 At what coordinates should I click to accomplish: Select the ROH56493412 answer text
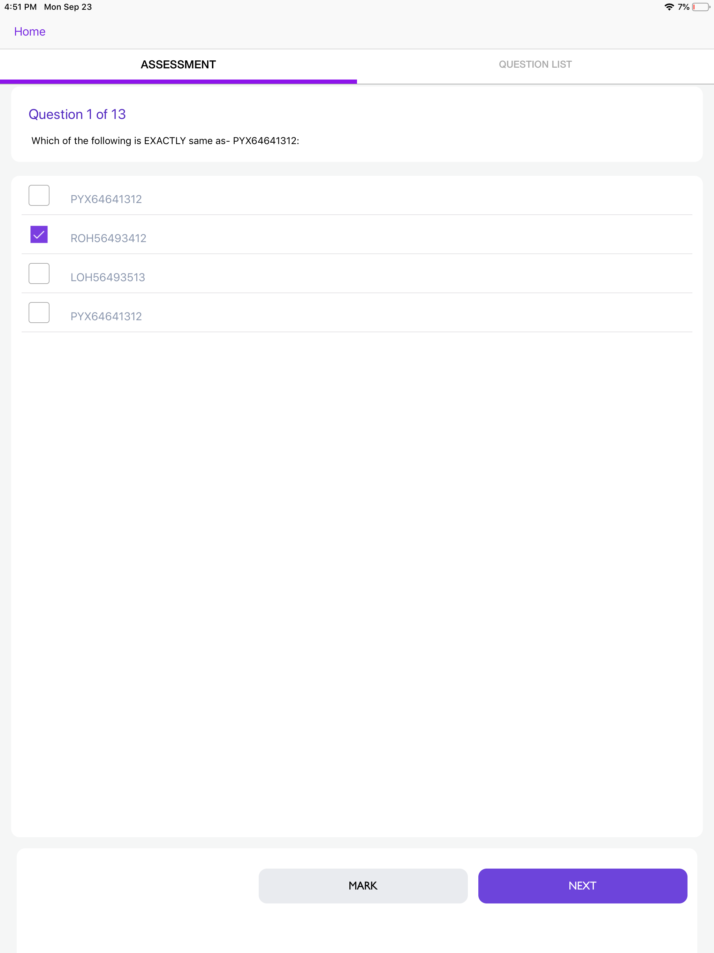pos(108,238)
